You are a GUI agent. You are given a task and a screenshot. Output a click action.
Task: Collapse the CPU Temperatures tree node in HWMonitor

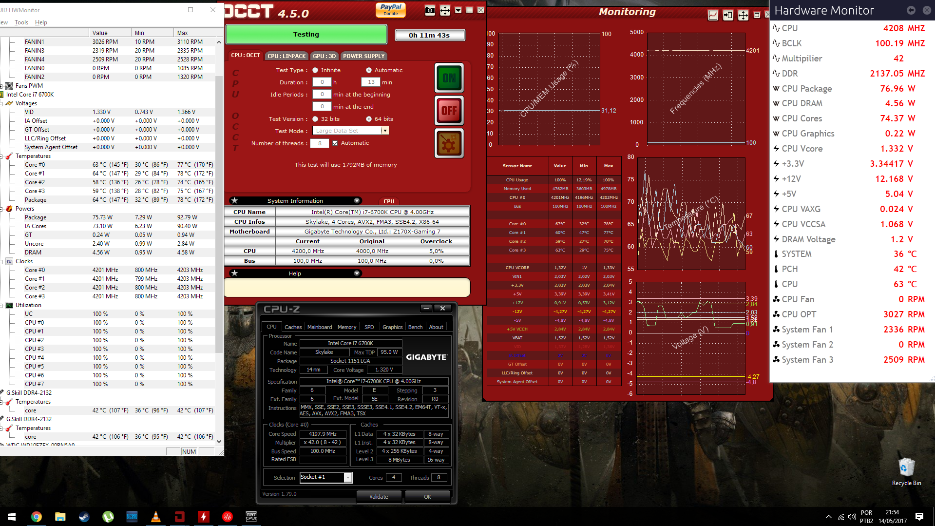click(x=1, y=156)
